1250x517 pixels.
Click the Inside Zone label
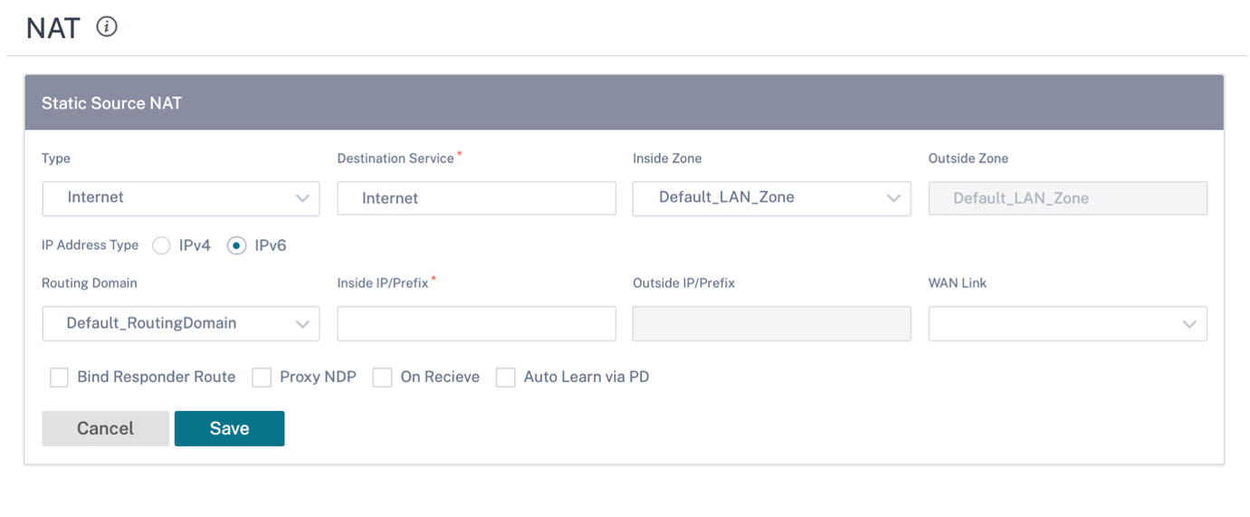[667, 158]
